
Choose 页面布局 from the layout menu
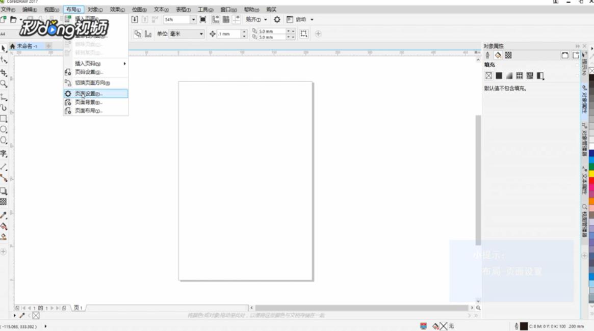click(x=96, y=111)
